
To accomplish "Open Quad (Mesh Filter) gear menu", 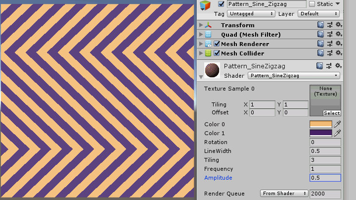I will (x=339, y=34).
